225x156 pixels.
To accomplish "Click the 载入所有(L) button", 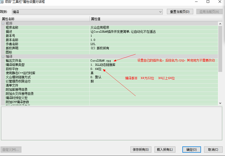I will click(165, 150).
